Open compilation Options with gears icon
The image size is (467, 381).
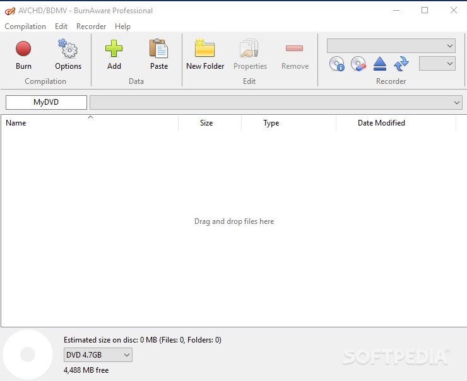coord(68,55)
